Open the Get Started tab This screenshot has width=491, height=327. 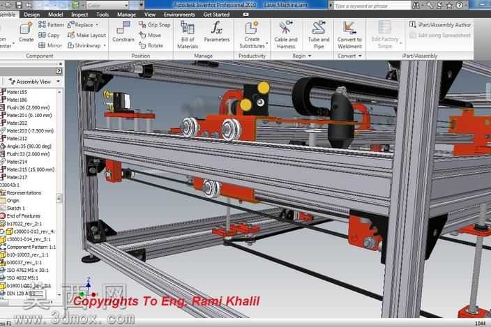tap(216, 15)
